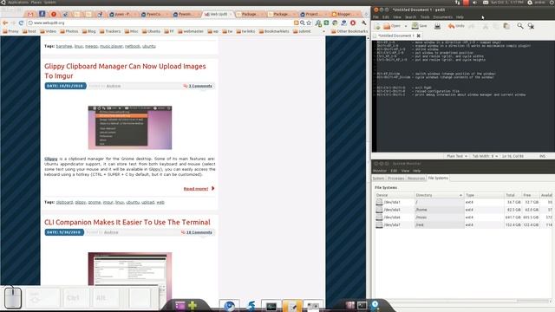Expand the Open recent files arrow in gedit
Image resolution: width=555 pixels, height=312 pixels.
point(406,26)
